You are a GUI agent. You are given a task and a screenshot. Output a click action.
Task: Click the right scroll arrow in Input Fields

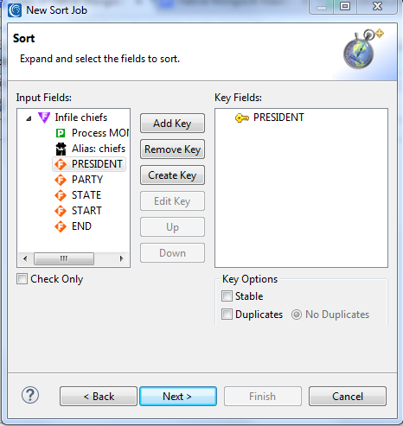(122, 258)
